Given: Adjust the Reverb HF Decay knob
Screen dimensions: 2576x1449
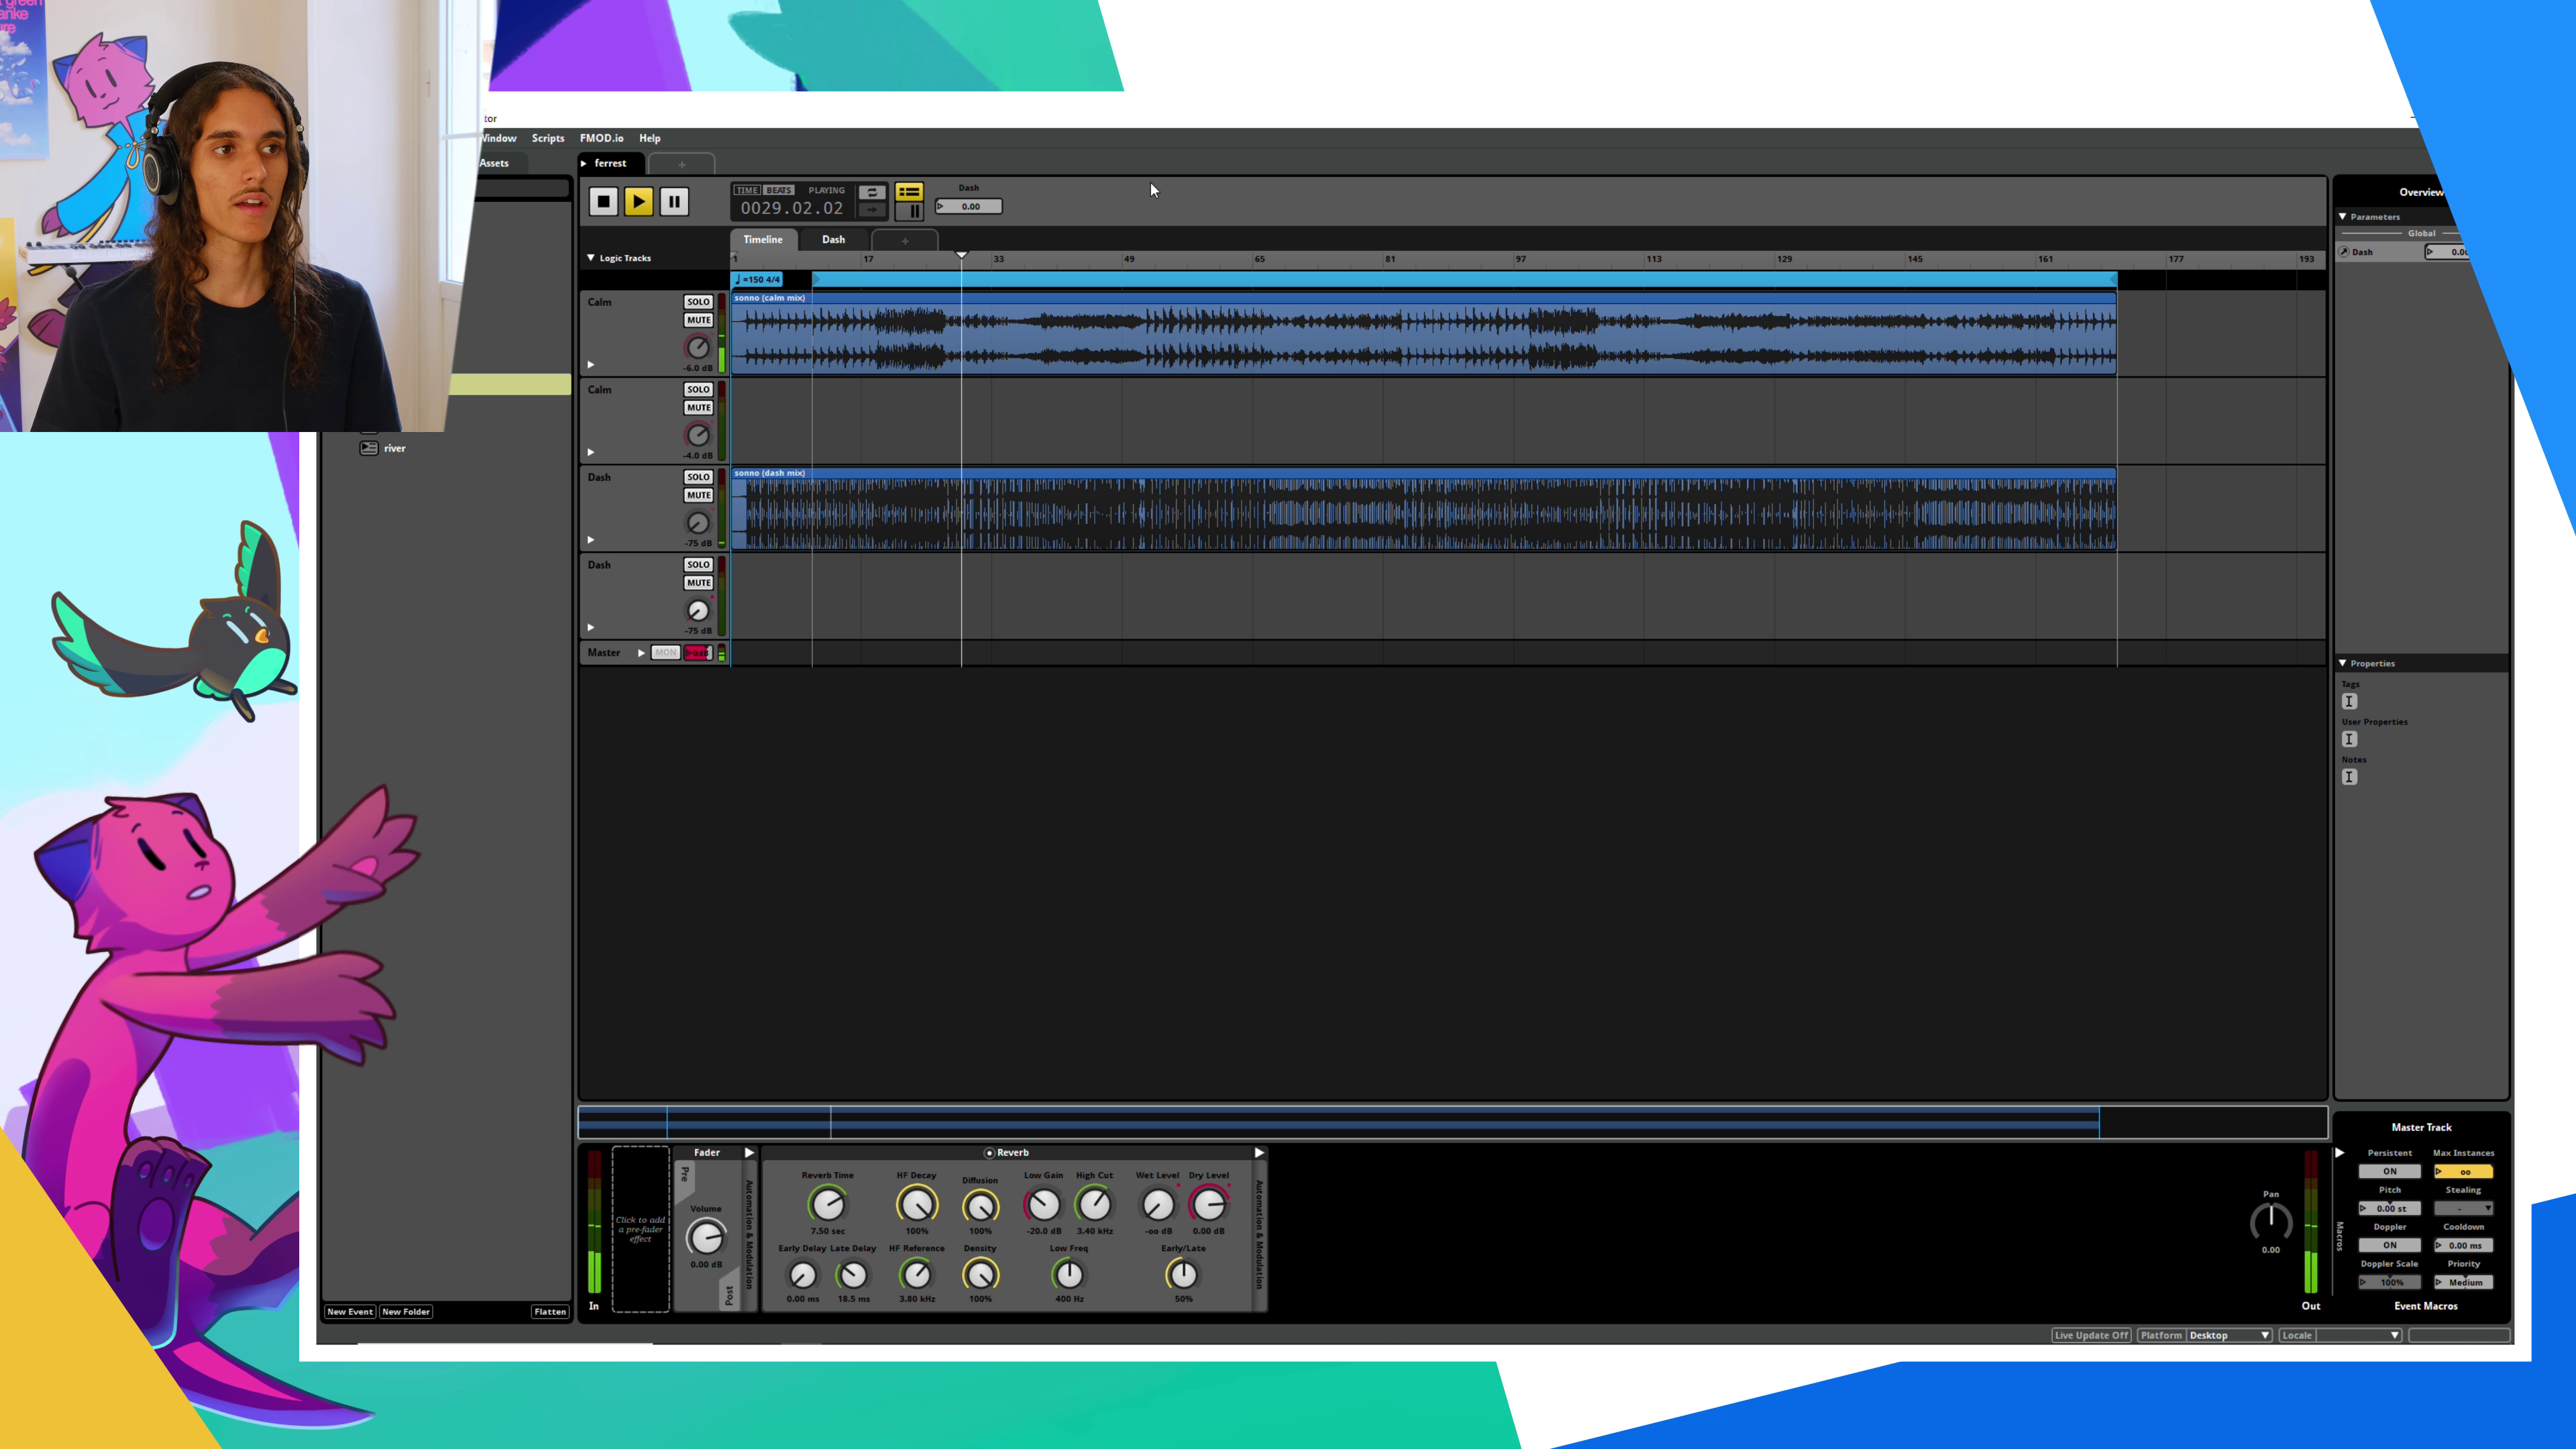Looking at the screenshot, I should point(916,1204).
